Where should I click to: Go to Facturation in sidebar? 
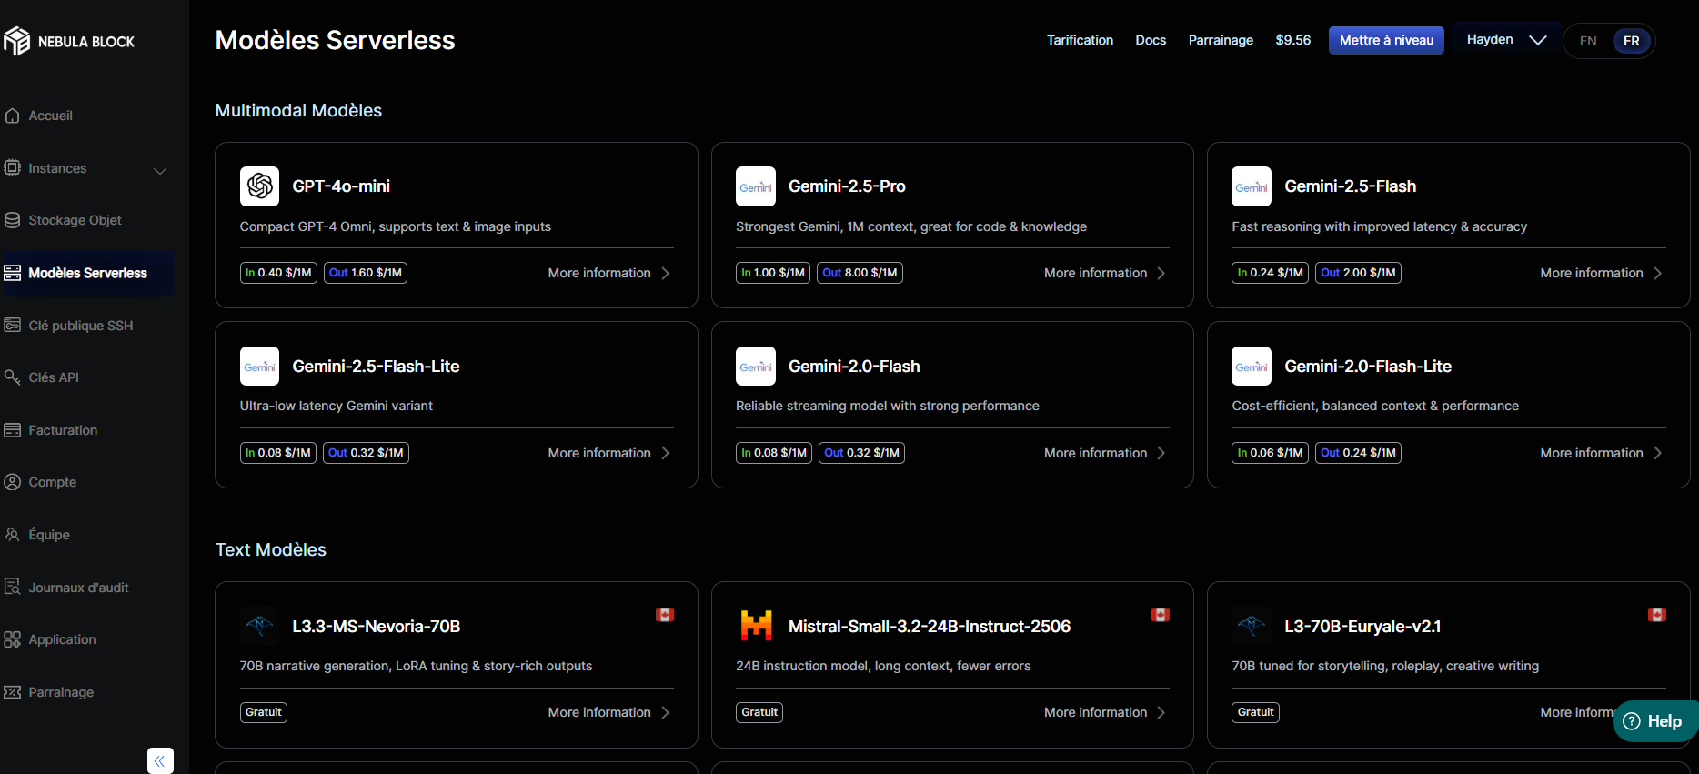63,430
